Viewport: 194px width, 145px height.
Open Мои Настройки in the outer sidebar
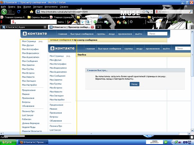[29, 85]
